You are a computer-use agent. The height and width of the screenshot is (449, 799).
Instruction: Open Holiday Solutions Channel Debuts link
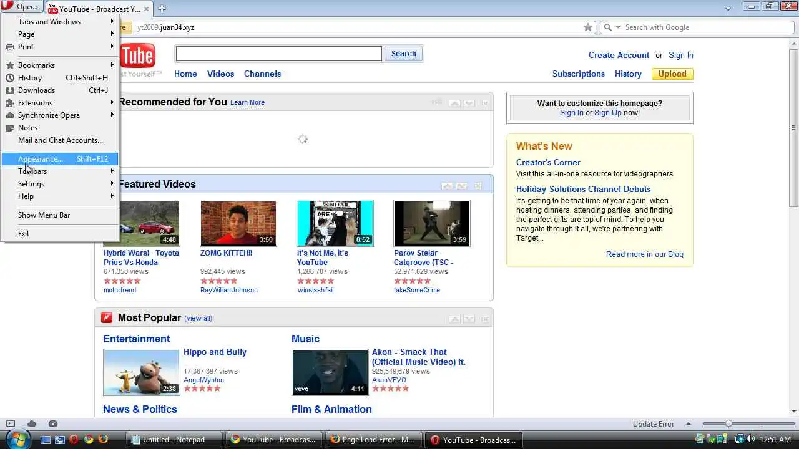point(584,189)
